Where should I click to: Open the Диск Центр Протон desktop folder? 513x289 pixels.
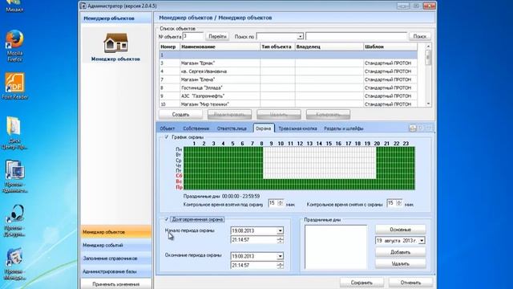click(14, 132)
